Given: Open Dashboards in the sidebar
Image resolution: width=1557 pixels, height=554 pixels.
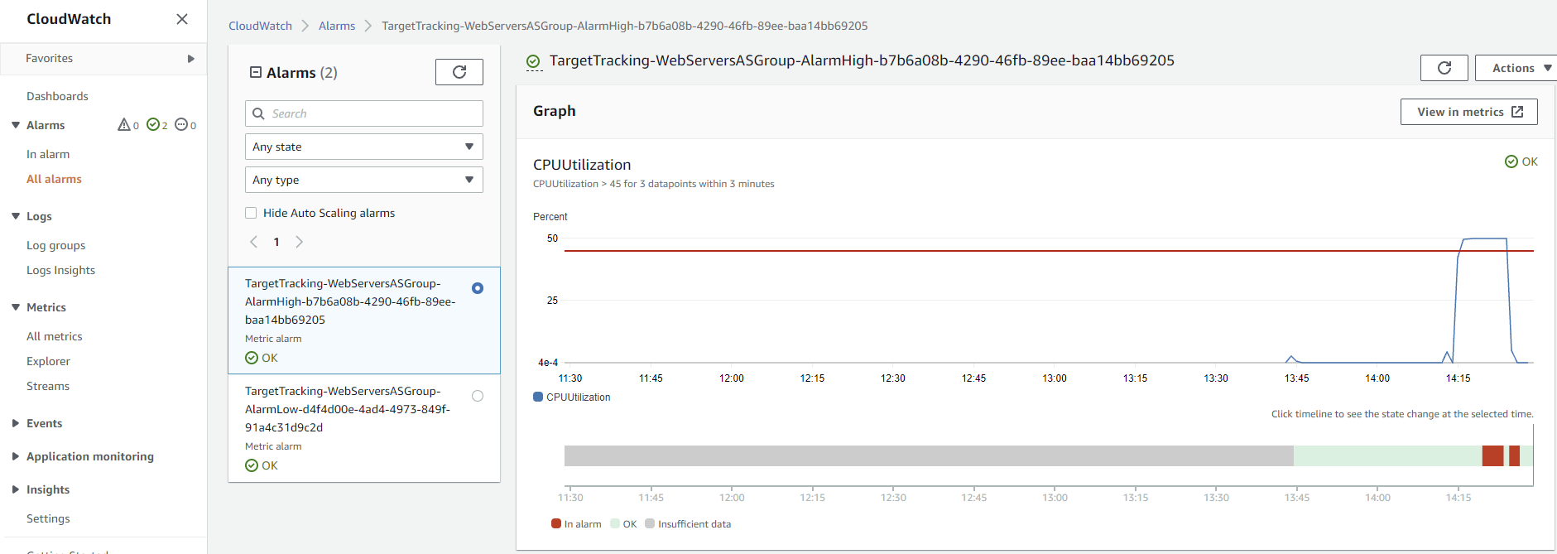Looking at the screenshot, I should (x=57, y=96).
